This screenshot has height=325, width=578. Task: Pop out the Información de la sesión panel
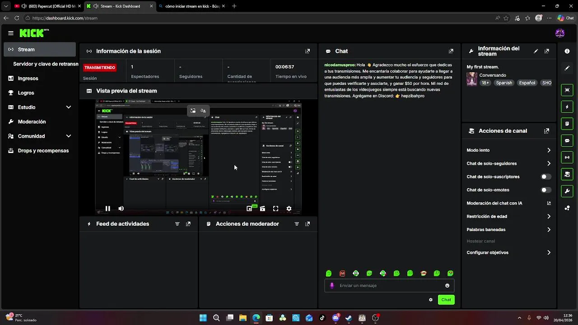click(x=308, y=51)
